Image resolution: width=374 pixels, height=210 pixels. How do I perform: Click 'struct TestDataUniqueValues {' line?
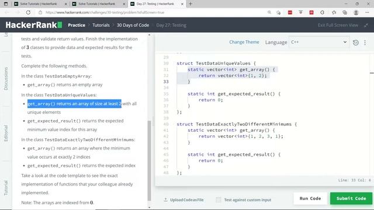click(216, 64)
